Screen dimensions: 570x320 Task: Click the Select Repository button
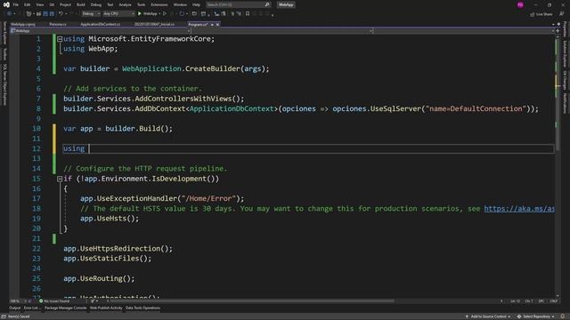(x=536, y=316)
